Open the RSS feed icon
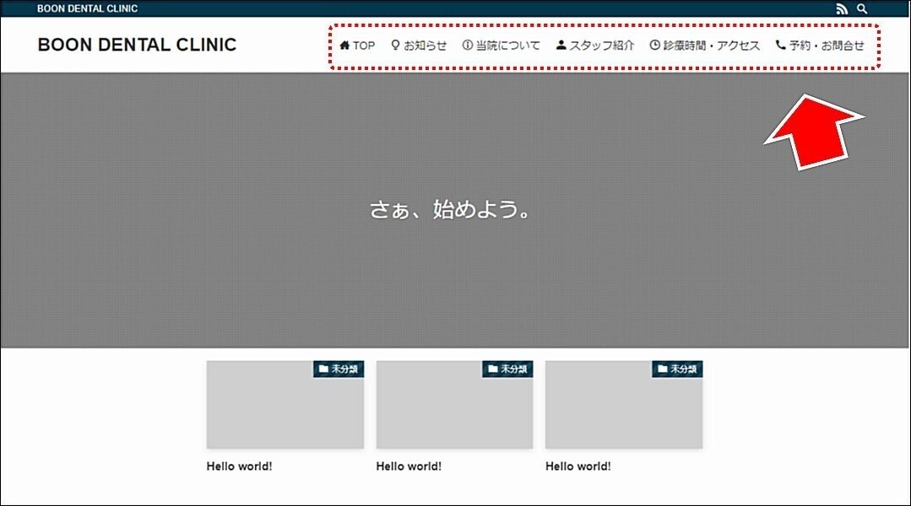This screenshot has width=911, height=506. (x=842, y=8)
